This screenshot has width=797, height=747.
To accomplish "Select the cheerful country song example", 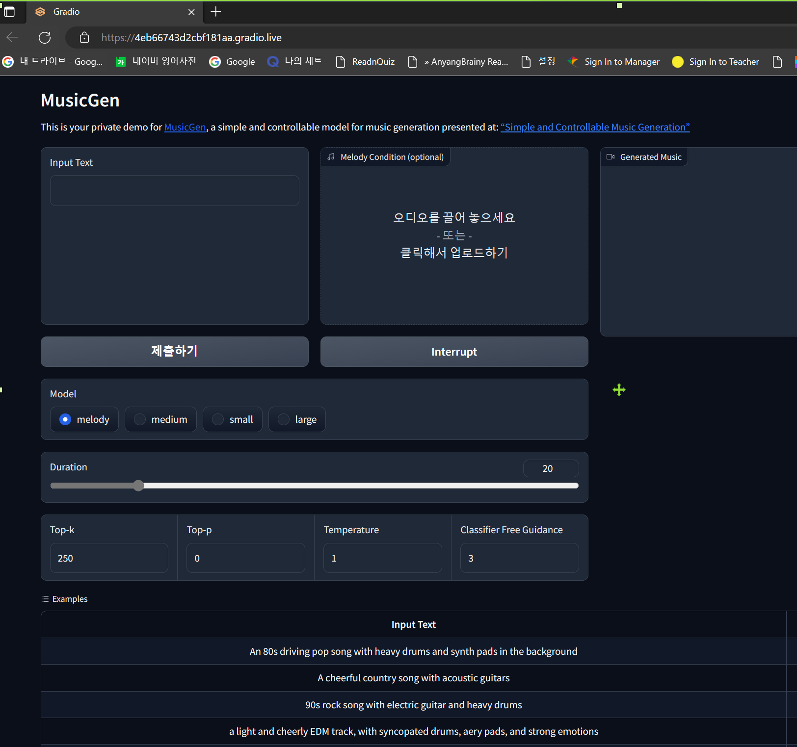I will pos(414,678).
